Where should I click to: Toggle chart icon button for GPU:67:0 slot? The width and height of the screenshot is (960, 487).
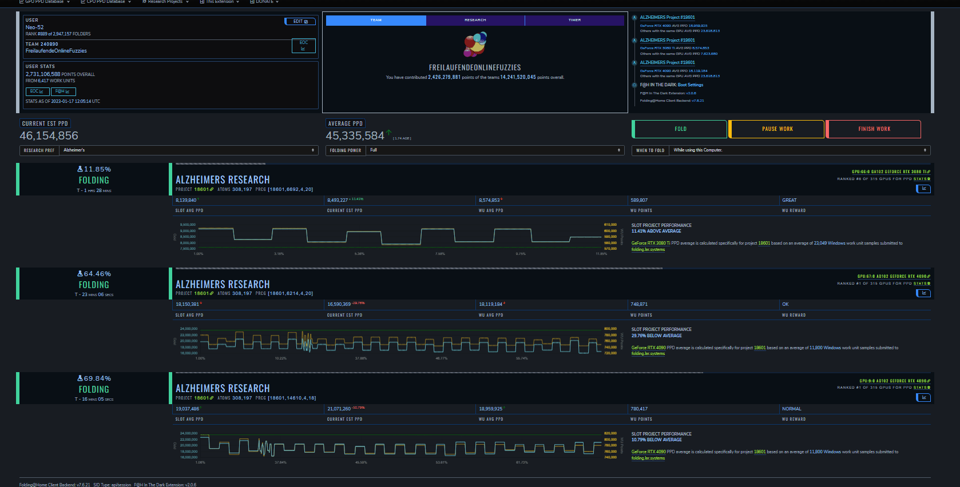pos(923,293)
